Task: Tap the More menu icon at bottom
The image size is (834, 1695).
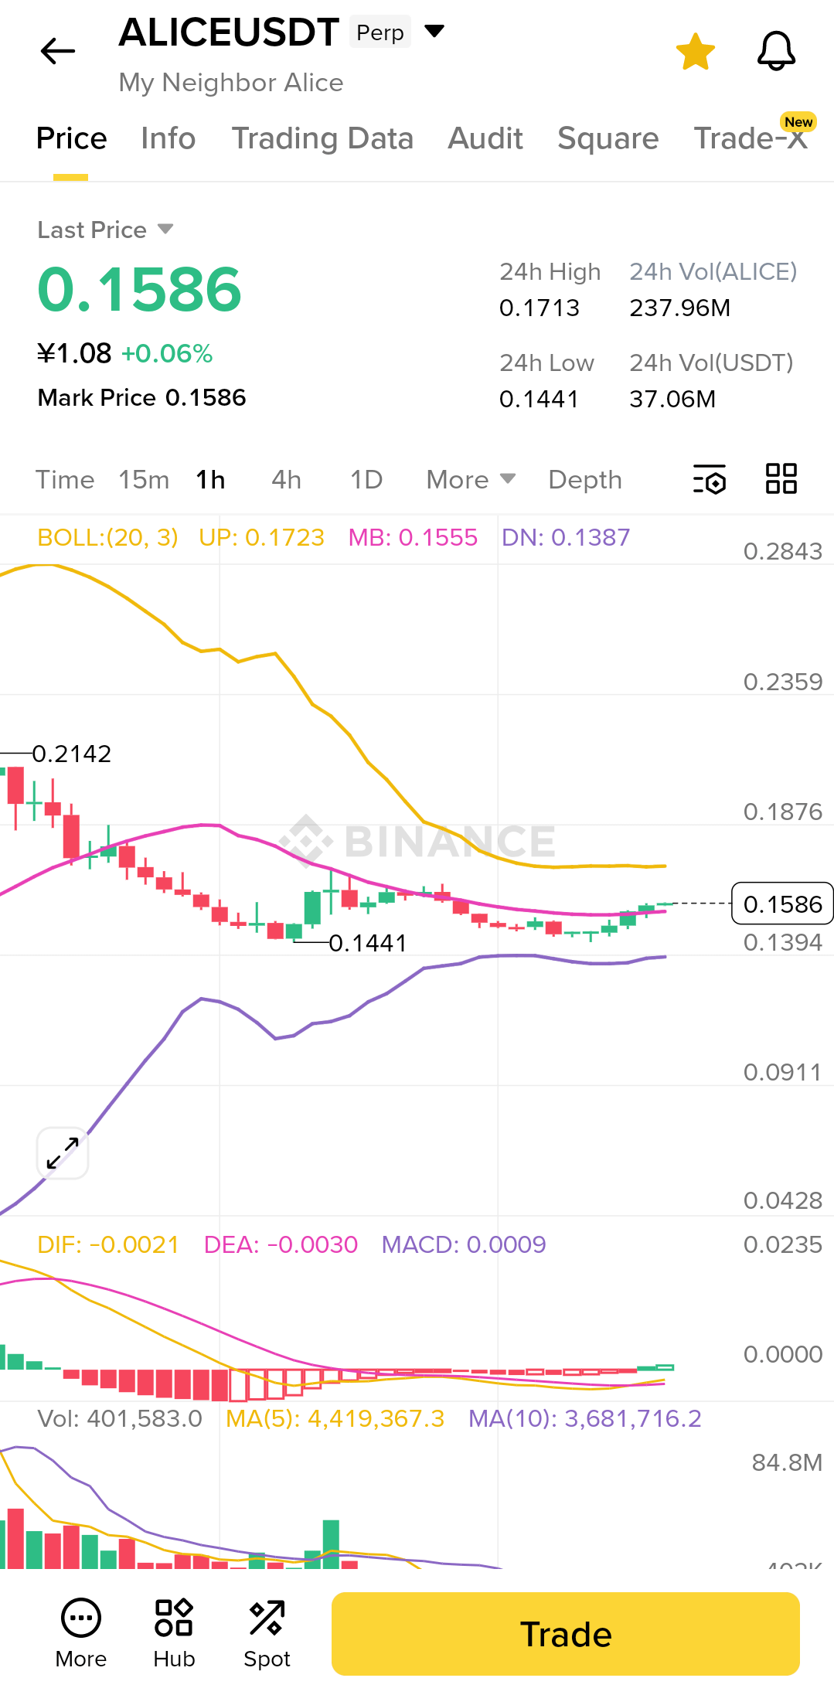Action: coord(81,1634)
